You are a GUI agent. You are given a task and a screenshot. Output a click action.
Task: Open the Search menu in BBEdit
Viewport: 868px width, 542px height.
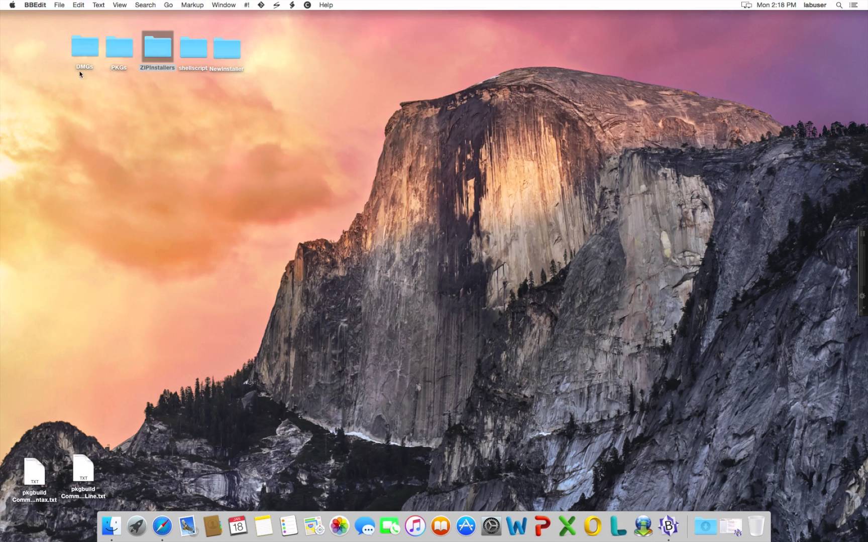145,5
